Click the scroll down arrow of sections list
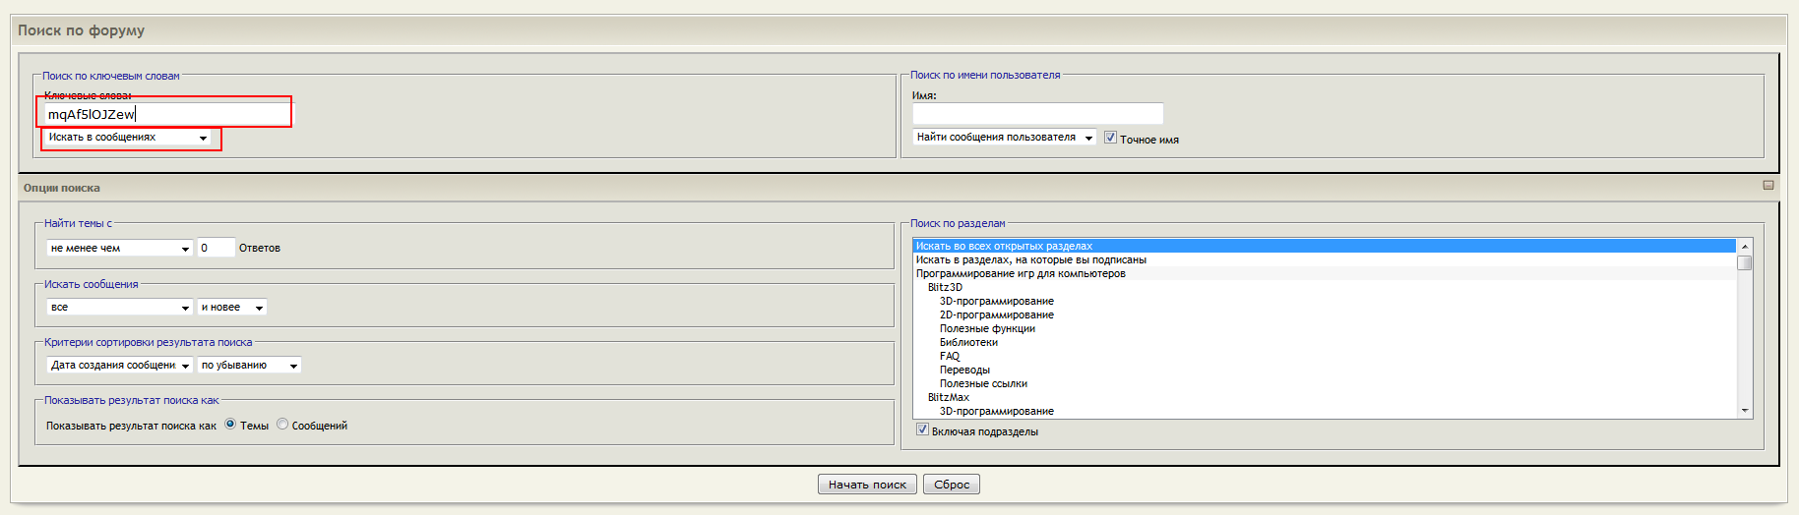This screenshot has height=515, width=1799. pyautogui.click(x=1745, y=411)
